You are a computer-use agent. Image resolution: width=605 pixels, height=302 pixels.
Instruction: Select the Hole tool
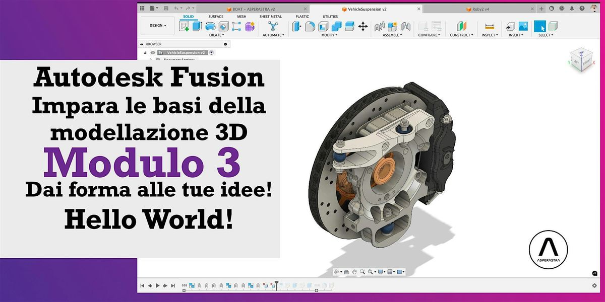(x=223, y=27)
